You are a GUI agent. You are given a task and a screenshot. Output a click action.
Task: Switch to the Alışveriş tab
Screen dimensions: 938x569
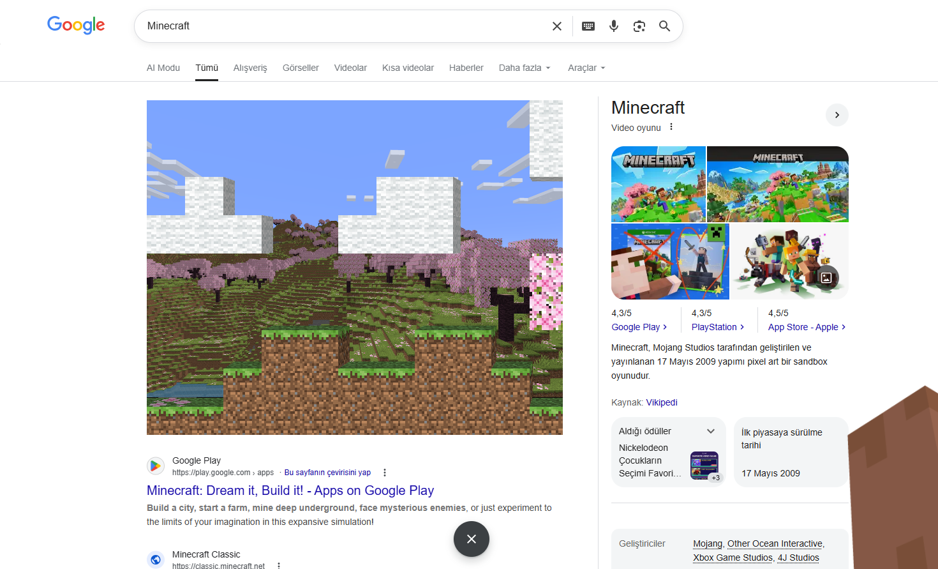coord(250,68)
